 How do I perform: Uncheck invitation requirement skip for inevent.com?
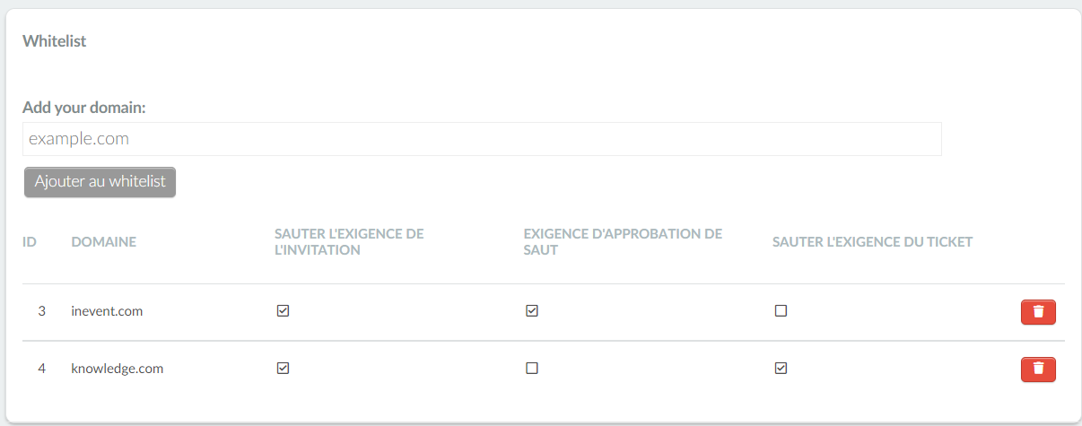[284, 311]
